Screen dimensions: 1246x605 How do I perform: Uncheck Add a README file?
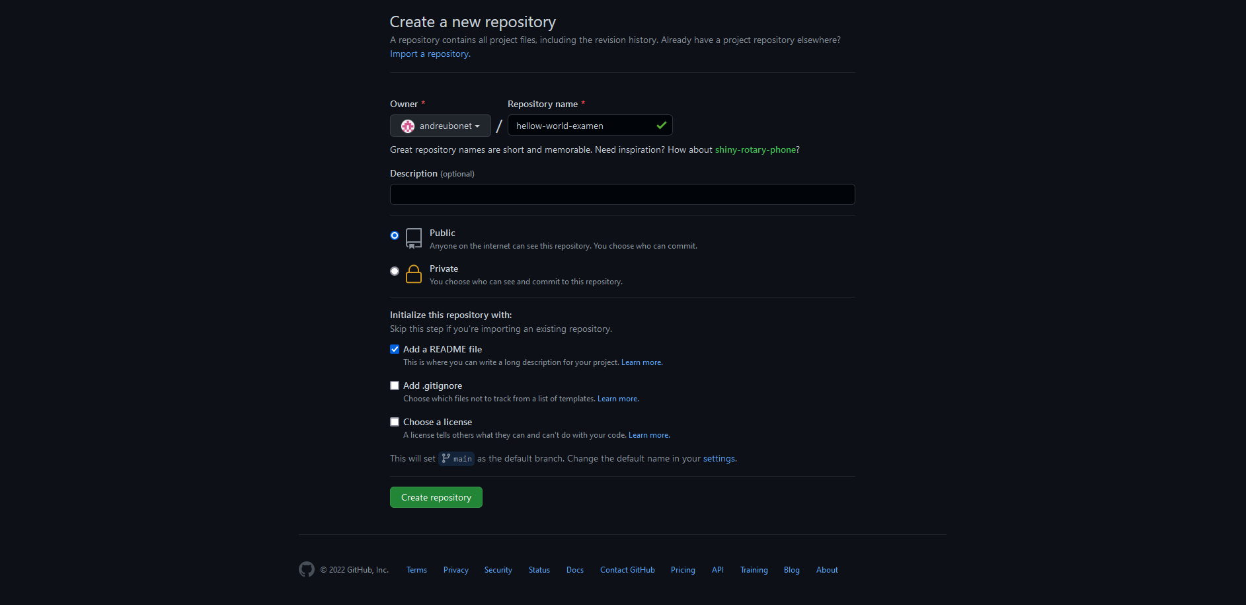point(394,348)
